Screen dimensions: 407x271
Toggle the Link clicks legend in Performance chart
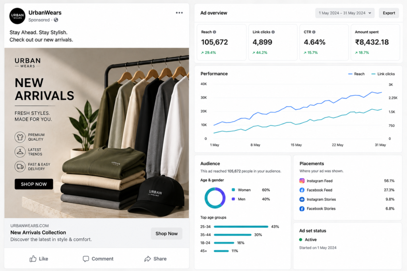click(x=383, y=74)
